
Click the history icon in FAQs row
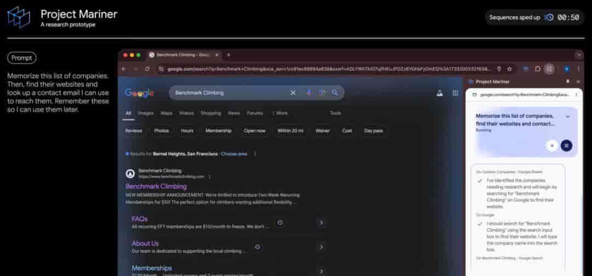tap(280, 222)
